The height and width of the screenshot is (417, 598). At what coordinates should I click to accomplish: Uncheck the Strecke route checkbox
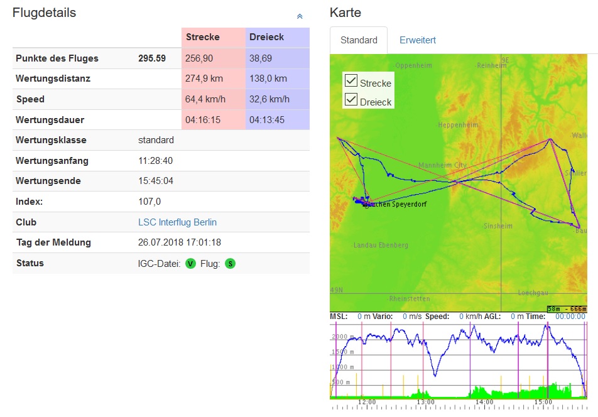point(352,80)
